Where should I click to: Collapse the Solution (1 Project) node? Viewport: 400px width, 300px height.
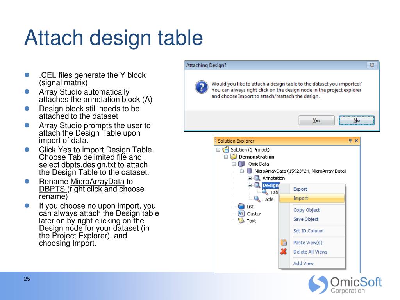pyautogui.click(x=218, y=150)
